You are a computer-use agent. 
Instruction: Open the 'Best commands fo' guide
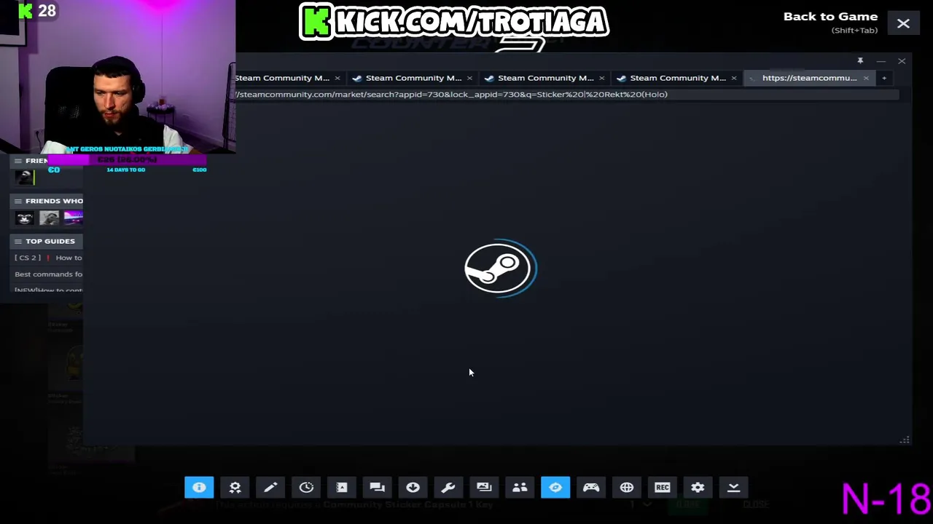pos(48,274)
